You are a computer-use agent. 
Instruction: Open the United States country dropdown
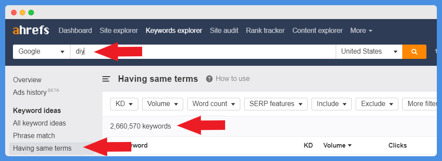(369, 52)
